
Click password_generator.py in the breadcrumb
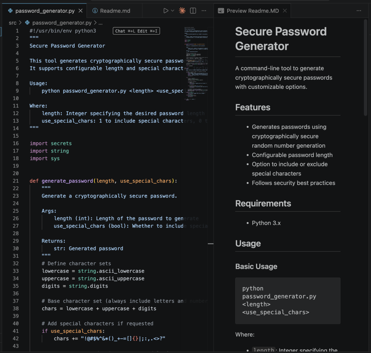coord(62,23)
